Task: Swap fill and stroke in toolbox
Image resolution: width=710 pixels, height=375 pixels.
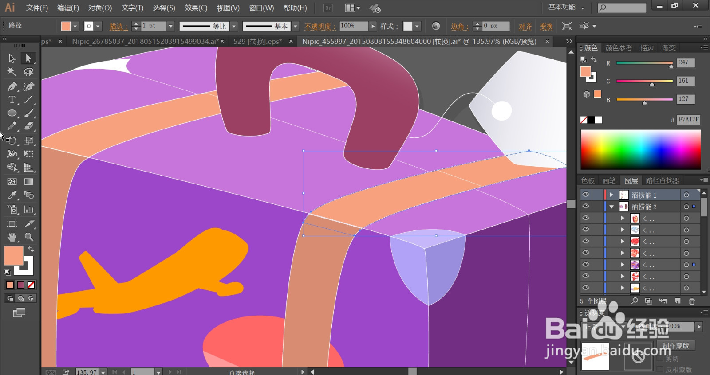Action: point(31,249)
